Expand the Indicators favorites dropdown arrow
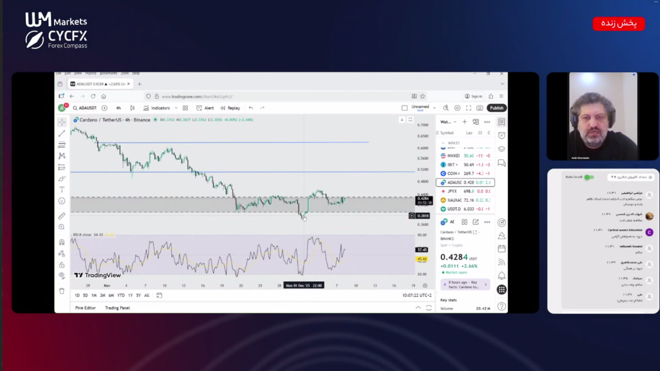The height and width of the screenshot is (371, 660). (x=176, y=108)
